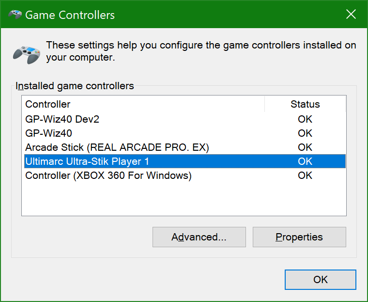Click the OK status of Arcade Stick
368x302 pixels.
pyautogui.click(x=305, y=147)
